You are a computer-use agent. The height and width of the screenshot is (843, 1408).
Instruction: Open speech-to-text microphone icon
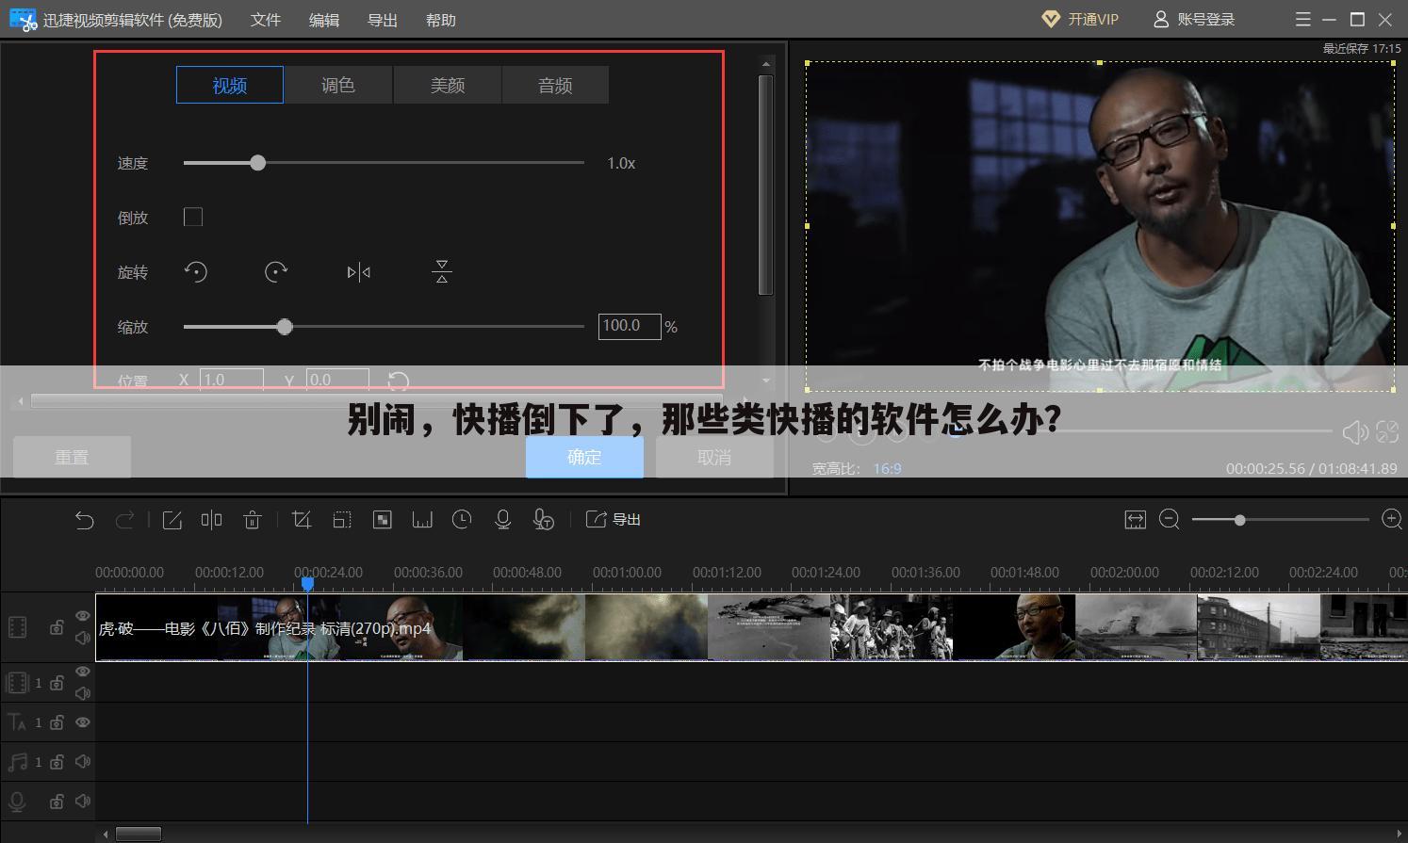544,520
